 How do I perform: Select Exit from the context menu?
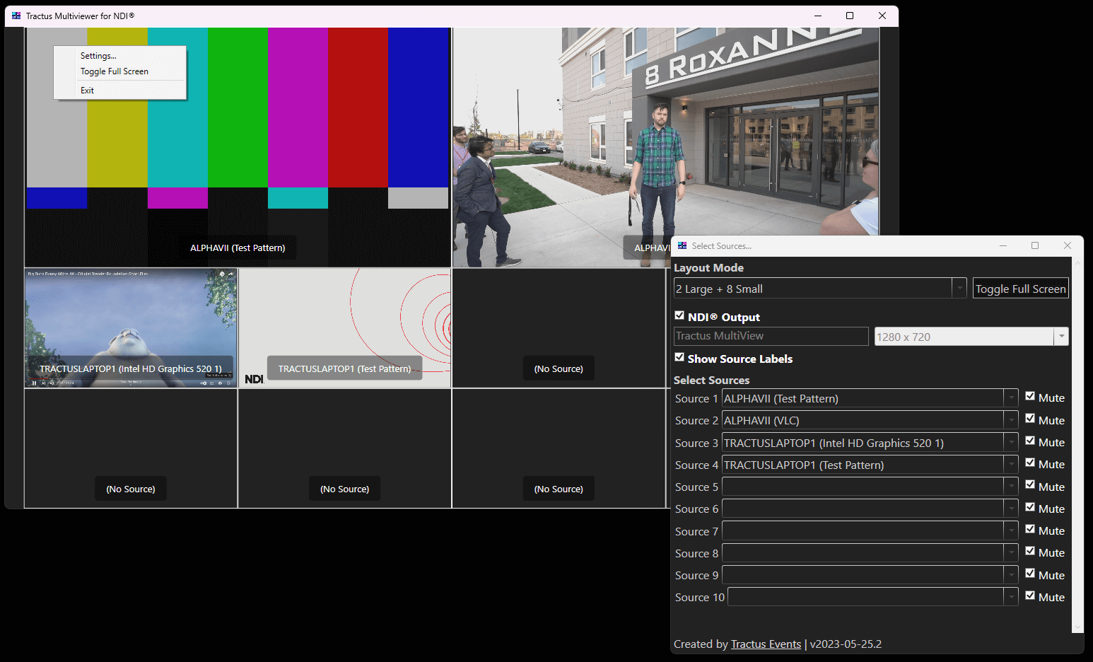[x=87, y=90]
